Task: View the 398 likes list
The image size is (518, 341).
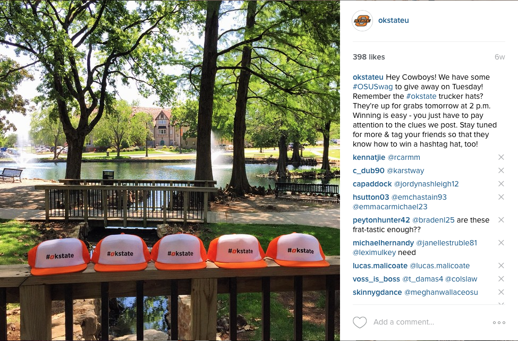Action: pyautogui.click(x=369, y=57)
